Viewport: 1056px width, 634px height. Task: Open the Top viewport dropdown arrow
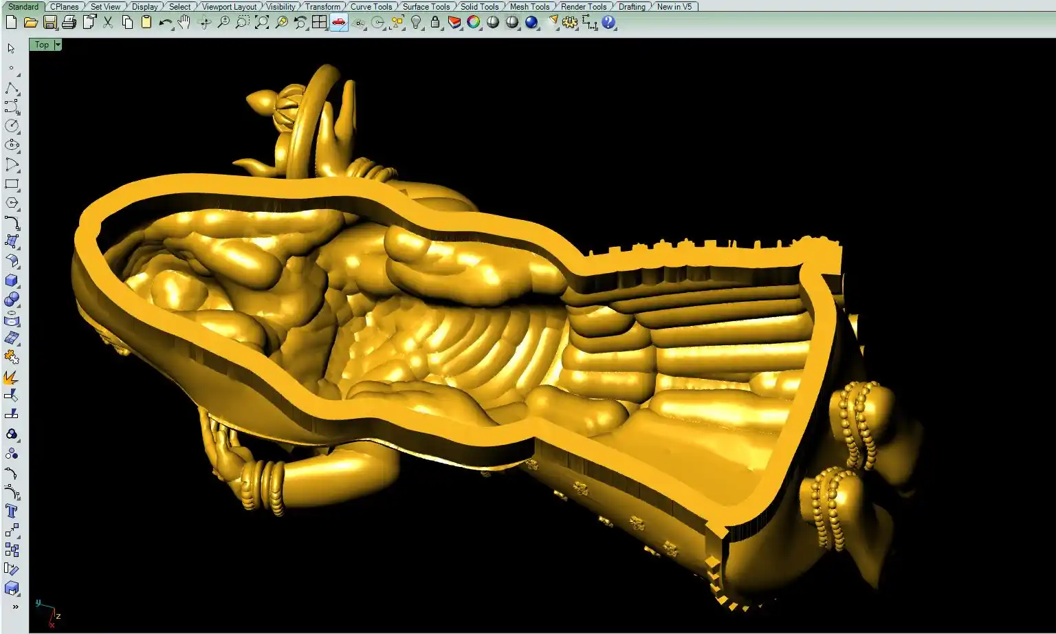pos(58,45)
